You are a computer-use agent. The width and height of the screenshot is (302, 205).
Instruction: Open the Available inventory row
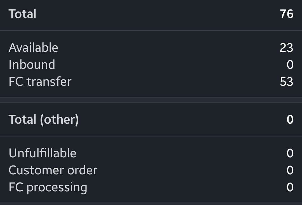tap(34, 47)
